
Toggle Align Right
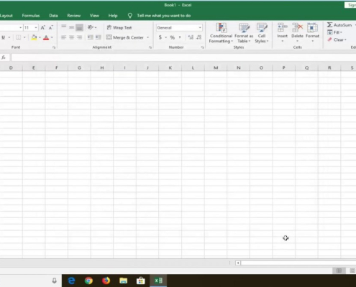[x=79, y=37]
